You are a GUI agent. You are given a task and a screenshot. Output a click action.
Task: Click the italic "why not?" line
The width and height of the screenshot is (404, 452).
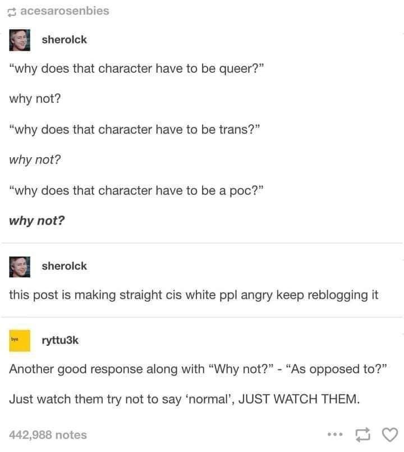pos(35,159)
